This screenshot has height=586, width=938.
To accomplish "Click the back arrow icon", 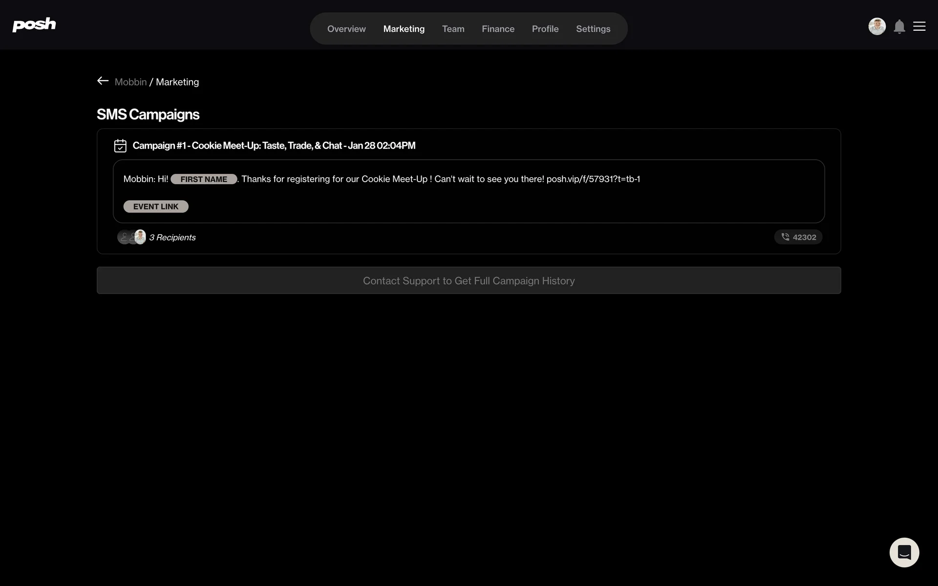I will [x=103, y=81].
